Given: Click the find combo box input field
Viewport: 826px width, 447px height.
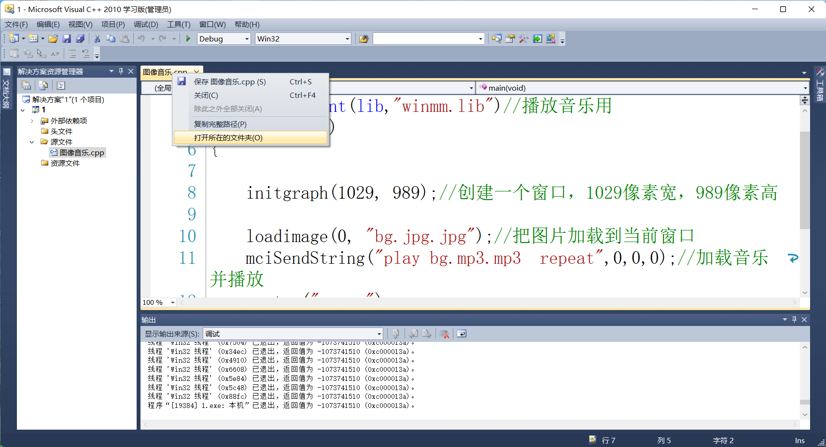Looking at the screenshot, I should (x=425, y=39).
